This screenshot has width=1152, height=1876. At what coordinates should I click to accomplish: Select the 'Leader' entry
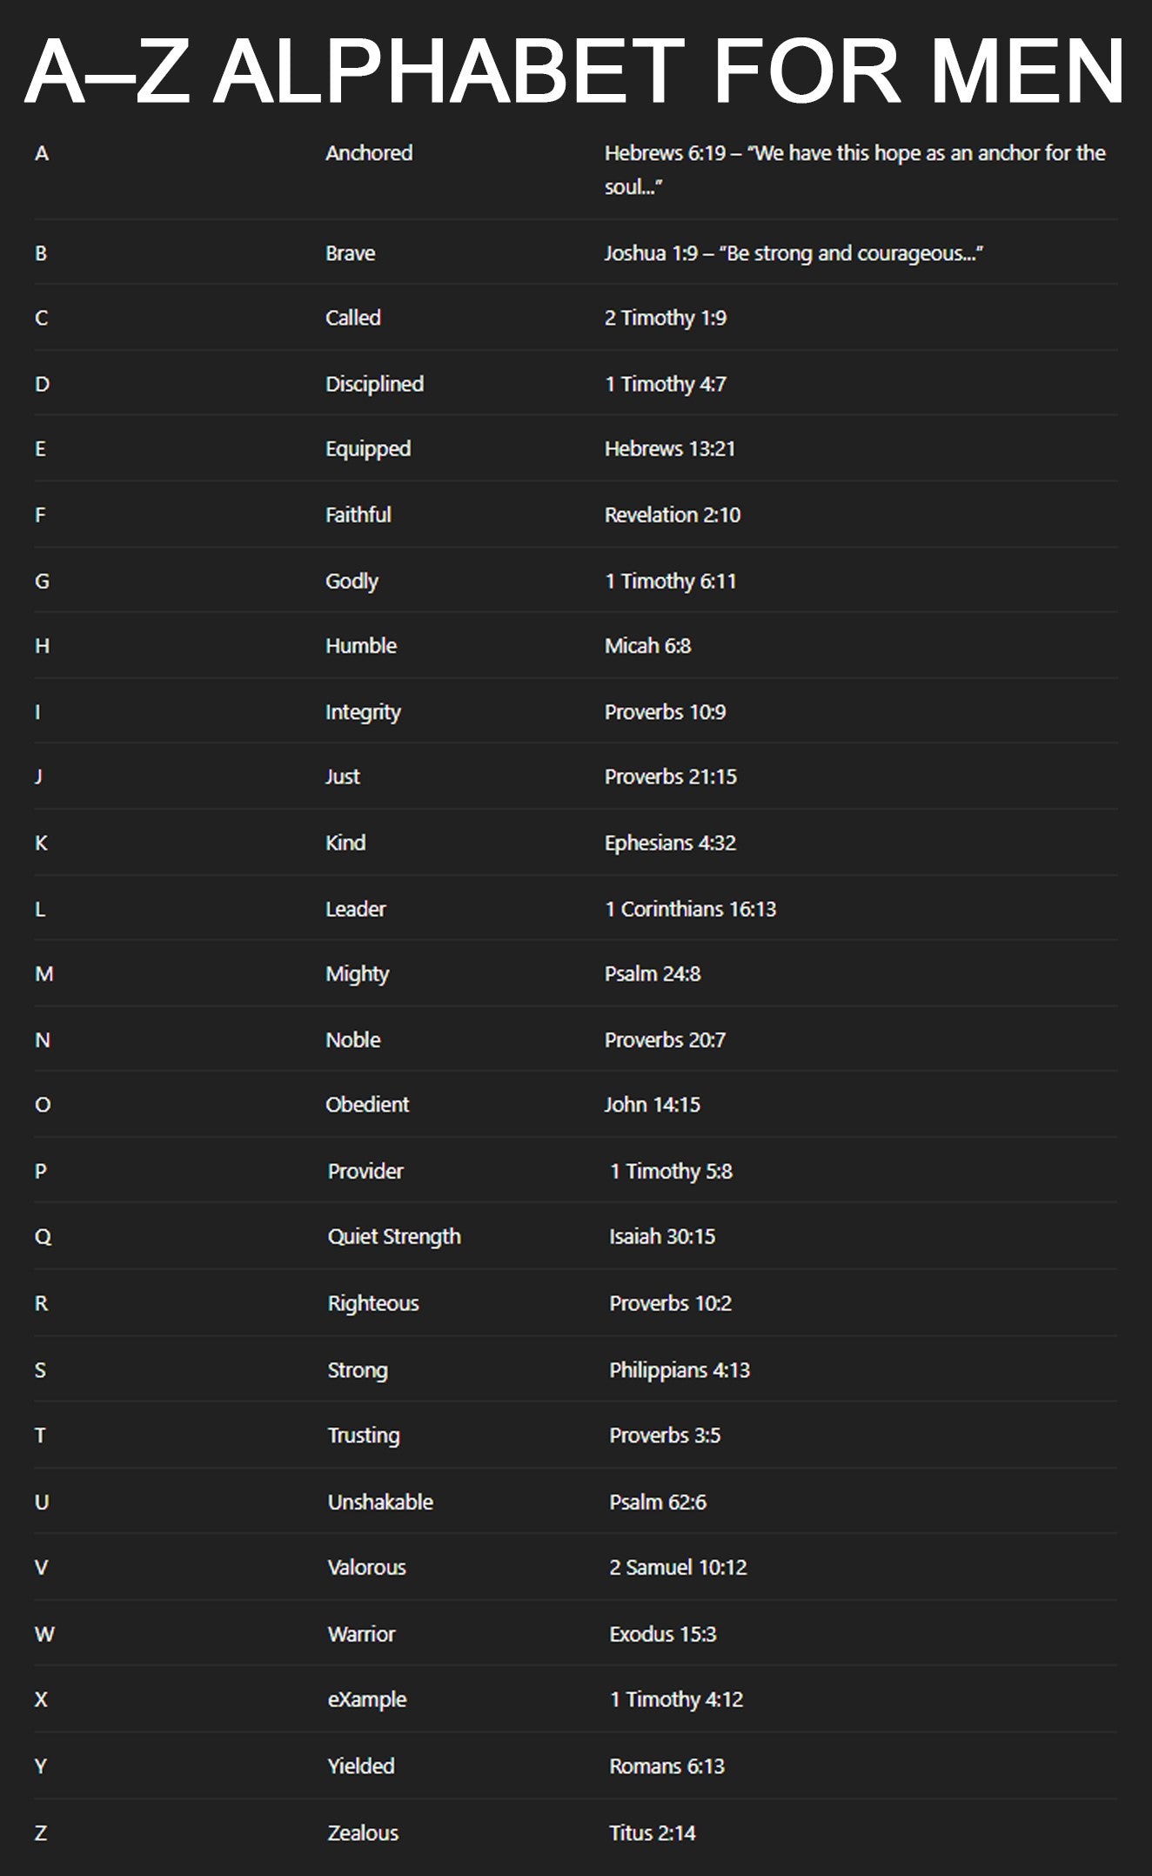click(355, 909)
